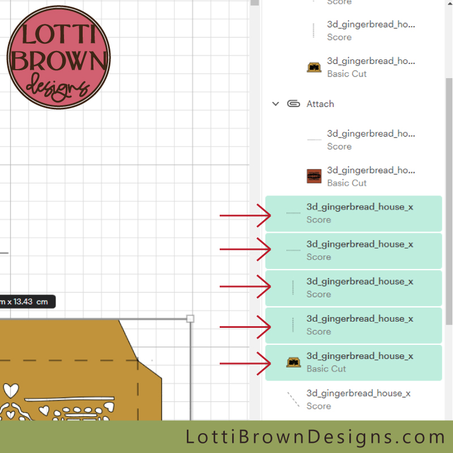Click the first highlighted vertical Score layer
This screenshot has height=453, width=453.
tap(353, 288)
